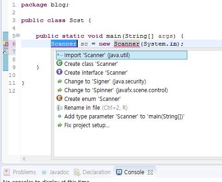Click the green C class icon

pos(59,63)
